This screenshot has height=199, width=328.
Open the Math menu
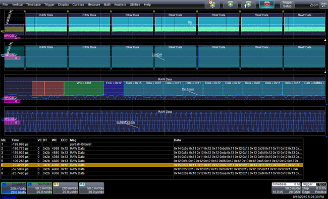pyautogui.click(x=107, y=5)
